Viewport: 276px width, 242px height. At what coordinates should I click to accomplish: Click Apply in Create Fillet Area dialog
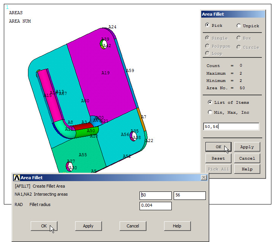pyautogui.click(x=88, y=226)
